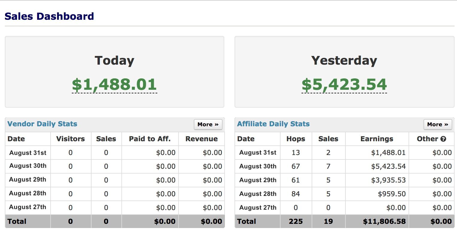This screenshot has width=457, height=234.
Task: Open More in Vendor Daily Stats
Action: click(208, 124)
